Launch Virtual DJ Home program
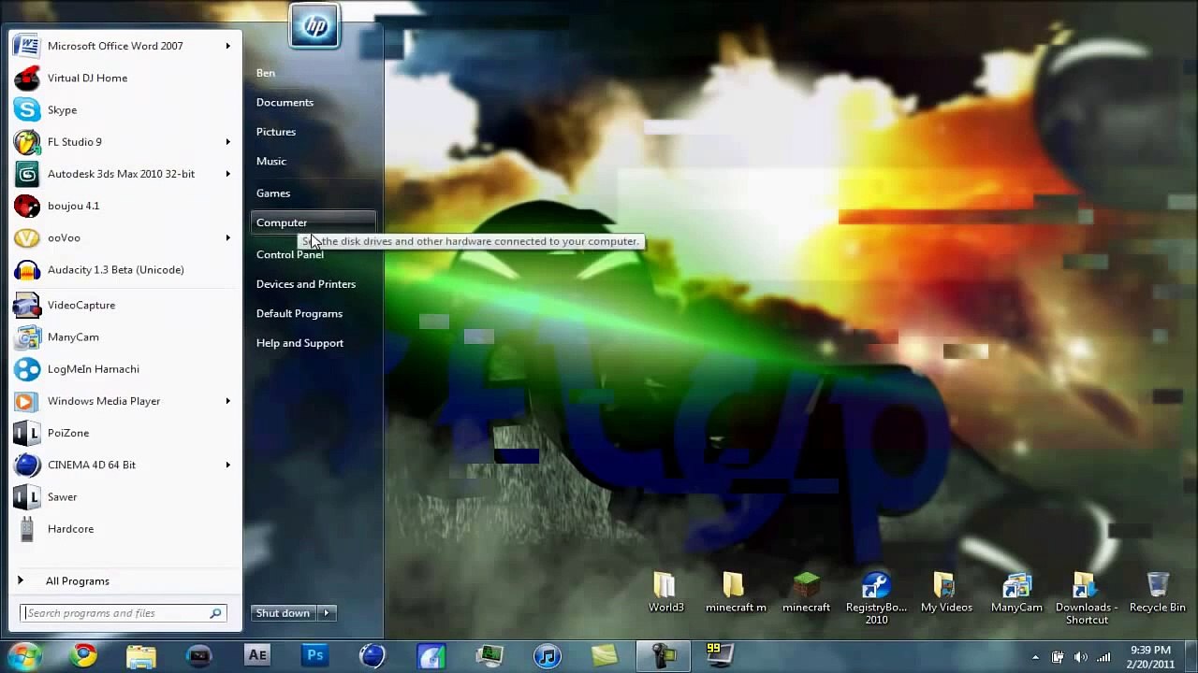The image size is (1198, 673). click(x=87, y=79)
